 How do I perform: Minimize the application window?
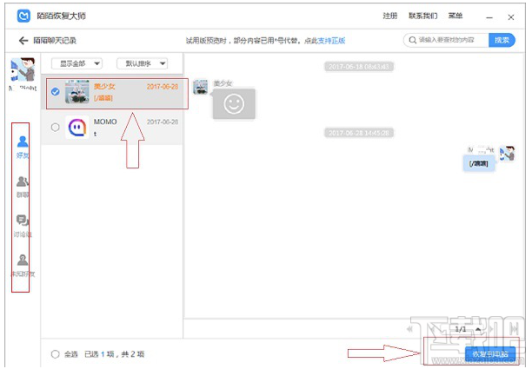tap(489, 17)
